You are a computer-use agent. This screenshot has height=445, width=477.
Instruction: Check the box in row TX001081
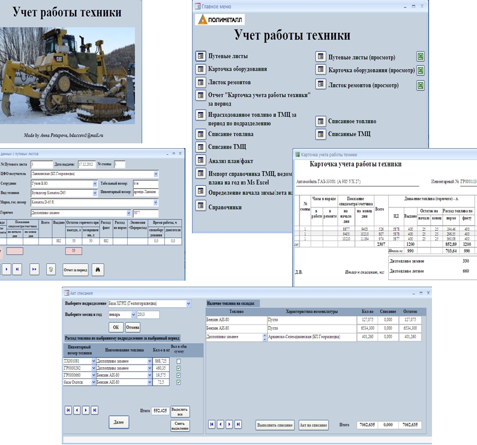click(179, 362)
